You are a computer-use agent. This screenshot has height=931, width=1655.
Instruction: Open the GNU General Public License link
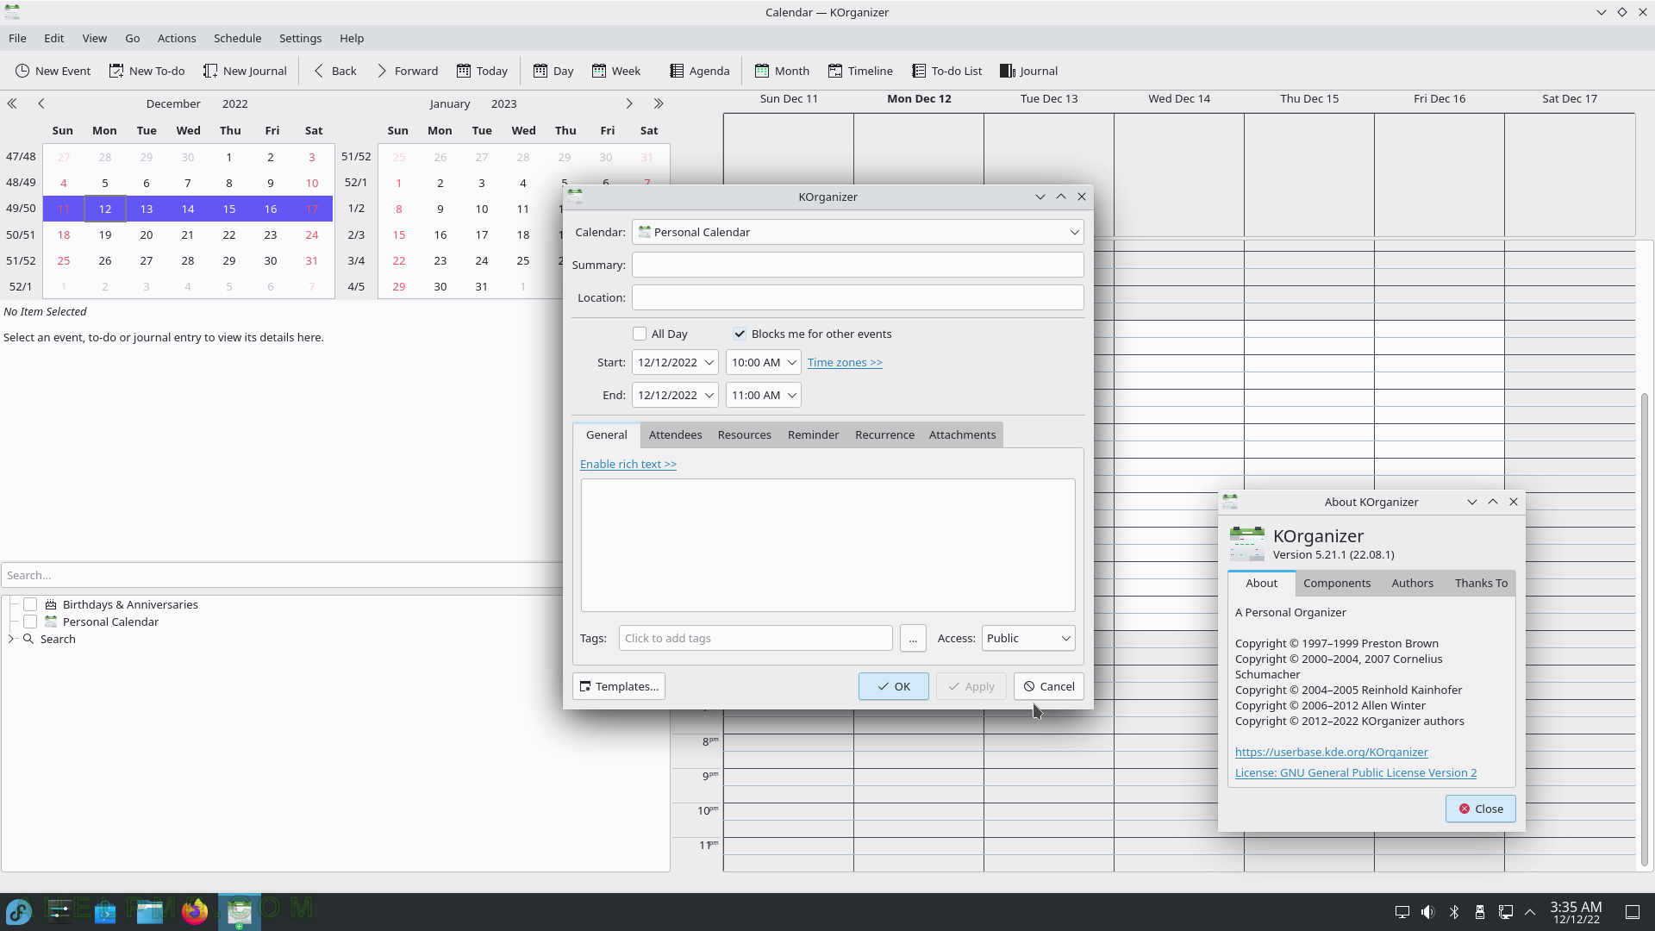1356,772
